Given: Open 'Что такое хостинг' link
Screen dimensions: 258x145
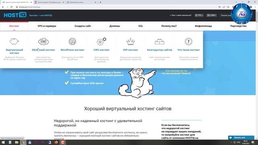Looking at the screenshot, I should (188, 50).
